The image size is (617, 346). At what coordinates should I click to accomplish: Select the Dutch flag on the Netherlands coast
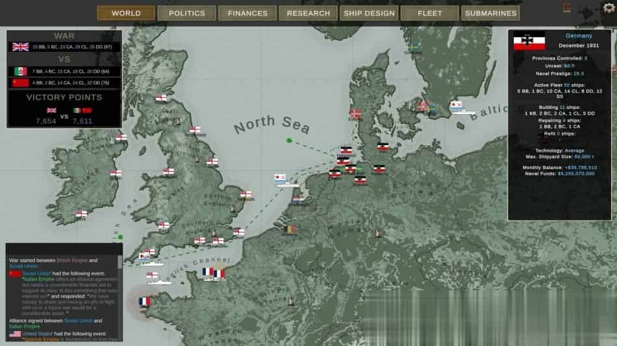click(x=298, y=200)
